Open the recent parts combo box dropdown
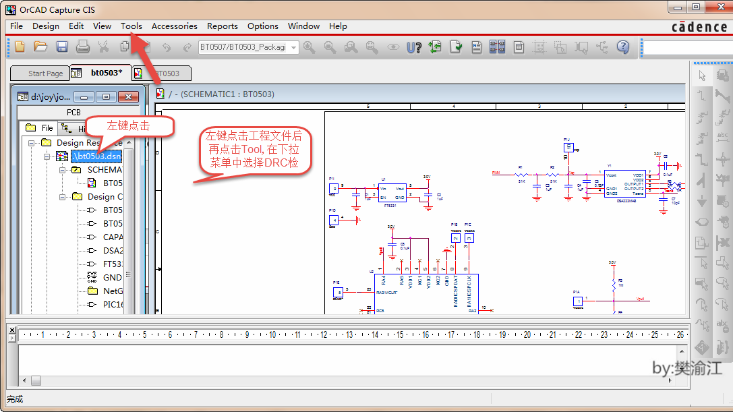The height and width of the screenshot is (412, 733). pos(293,47)
